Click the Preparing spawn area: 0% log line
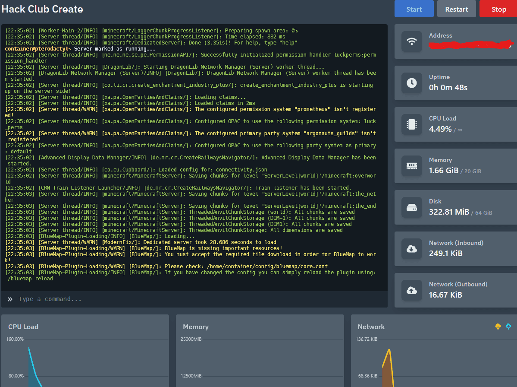This screenshot has height=387, width=517. 151,31
